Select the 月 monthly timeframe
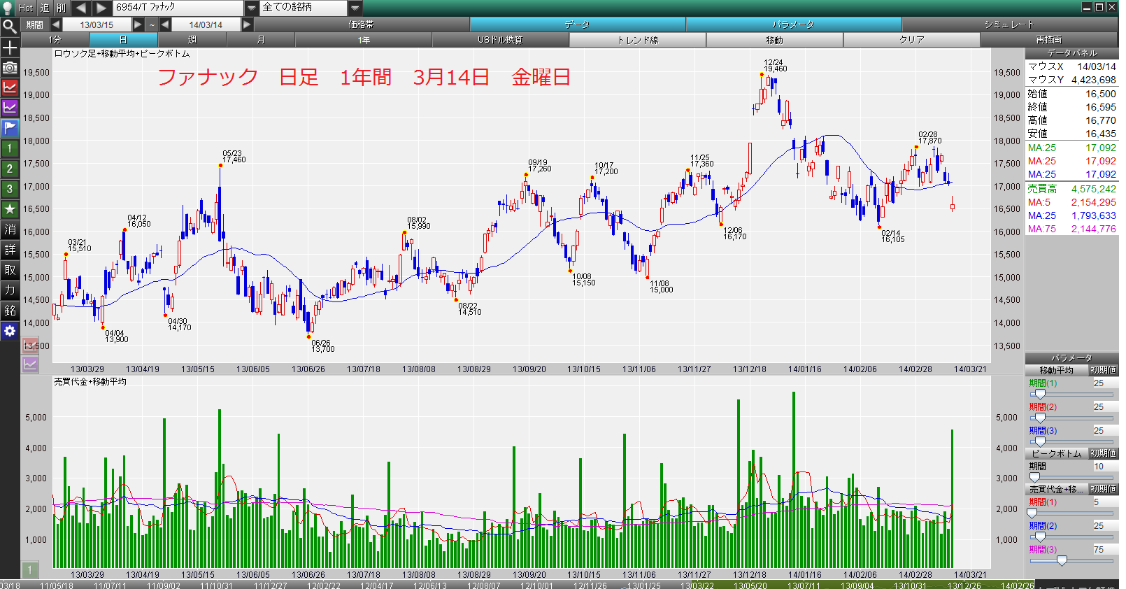Viewport: 1126px width, 589px height. click(x=261, y=40)
